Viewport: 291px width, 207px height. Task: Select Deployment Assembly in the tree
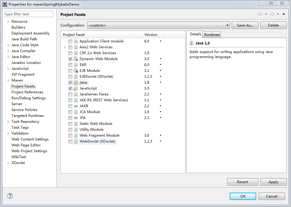(31, 33)
